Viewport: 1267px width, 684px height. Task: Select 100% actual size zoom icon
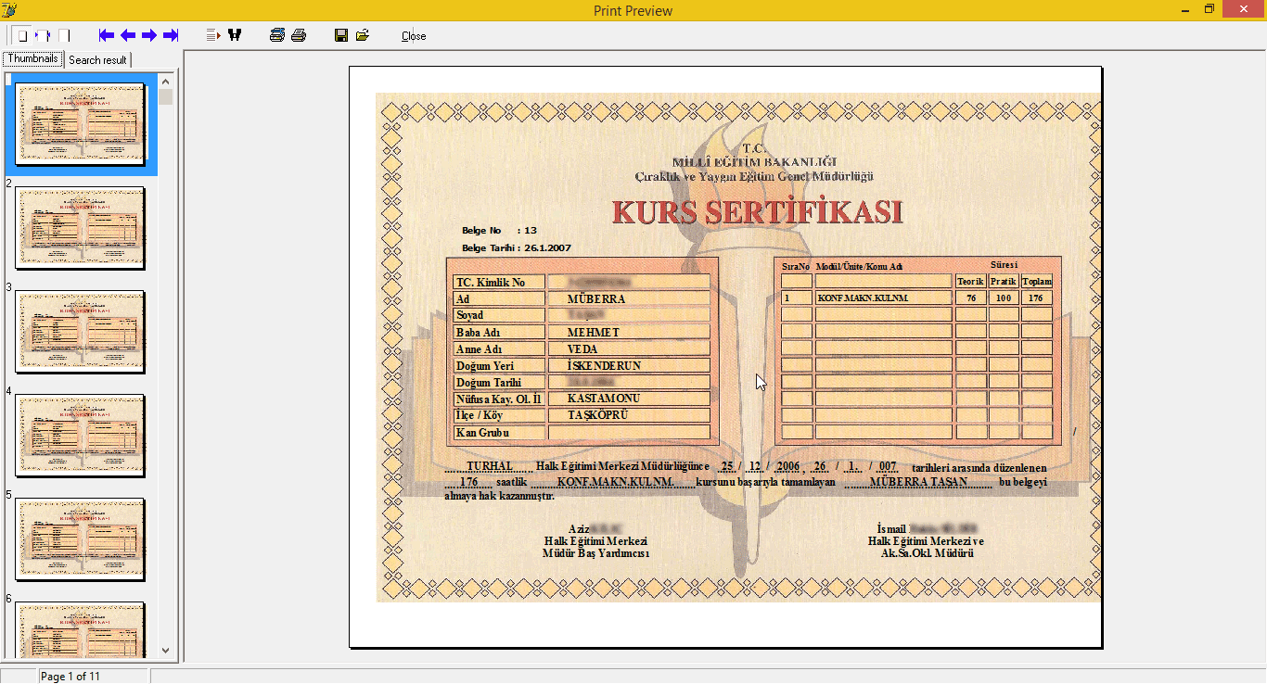click(64, 35)
